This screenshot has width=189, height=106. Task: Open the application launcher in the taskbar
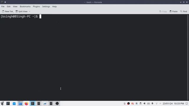pyautogui.click(x=2, y=103)
